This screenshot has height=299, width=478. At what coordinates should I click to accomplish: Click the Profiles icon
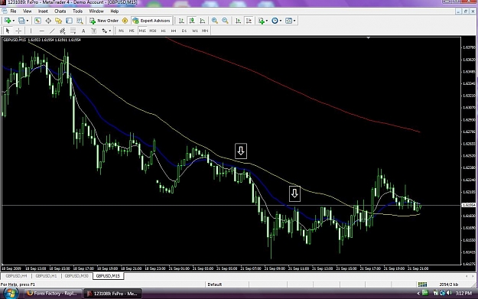pos(21,21)
